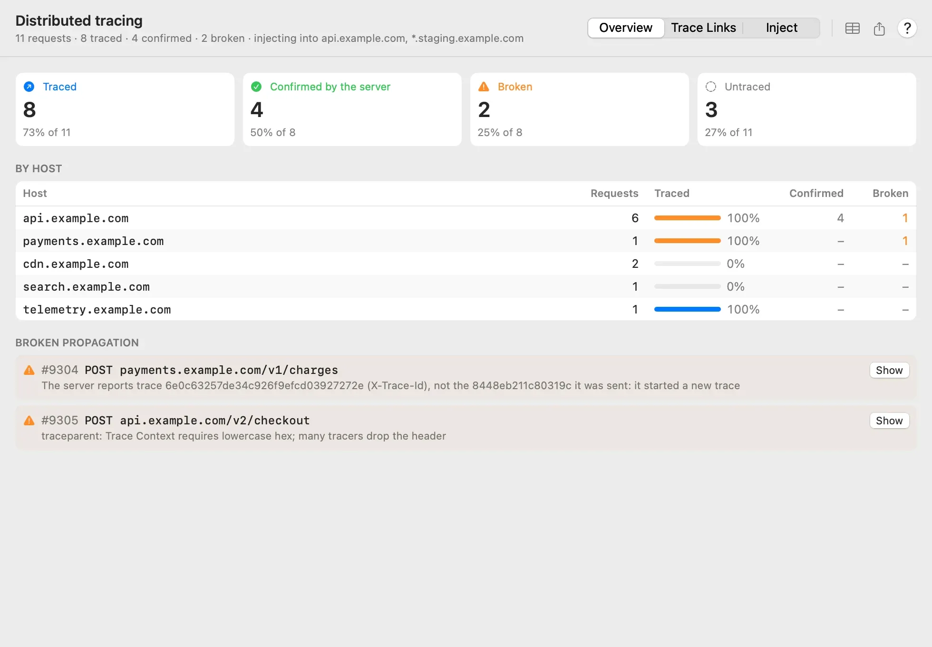Click warning icon beside request #9304
932x647 pixels.
[x=29, y=370]
